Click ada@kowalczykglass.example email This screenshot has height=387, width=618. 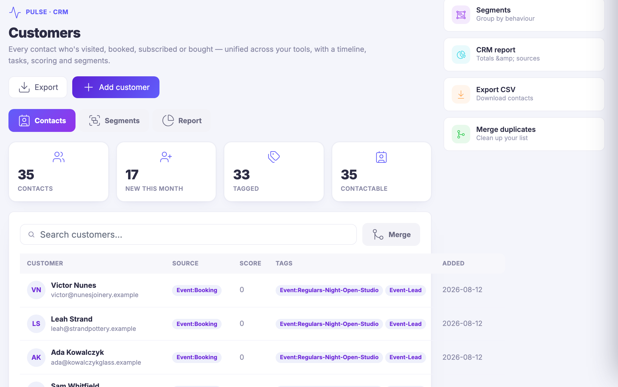(96, 362)
